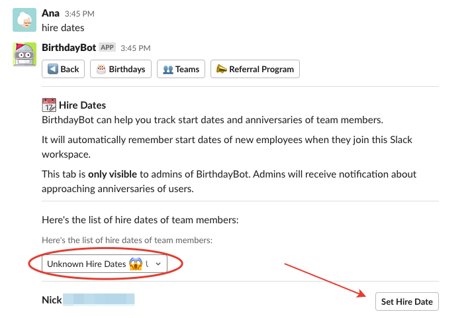Open Referral Program with the megaphone icon

pos(255,69)
